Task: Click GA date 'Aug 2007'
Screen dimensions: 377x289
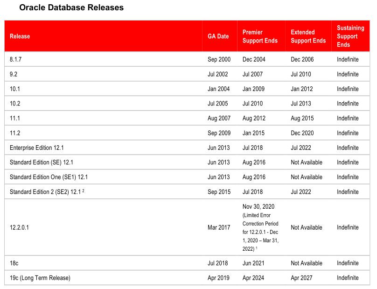Action: 219,118
